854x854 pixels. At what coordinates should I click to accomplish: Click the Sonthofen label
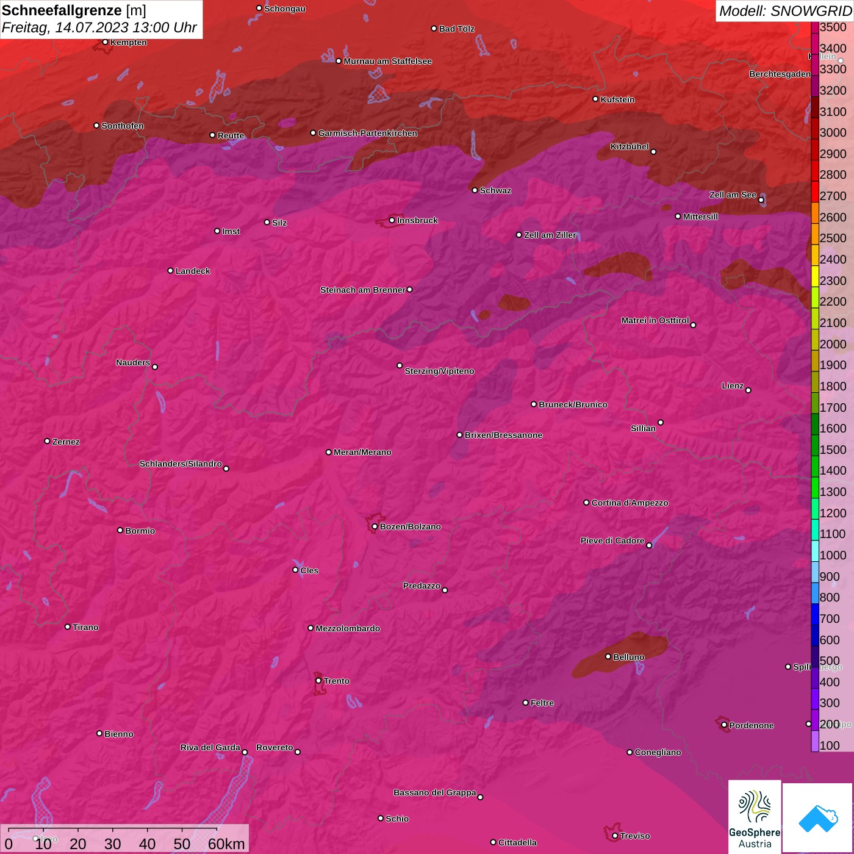[x=123, y=126]
